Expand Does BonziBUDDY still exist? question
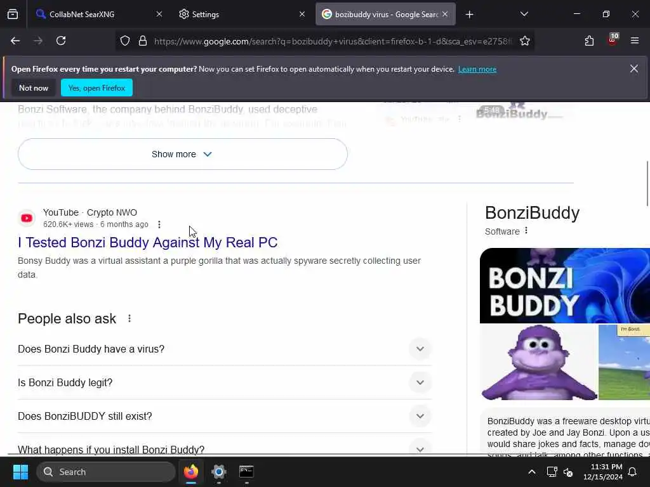The height and width of the screenshot is (487, 650). (225, 416)
